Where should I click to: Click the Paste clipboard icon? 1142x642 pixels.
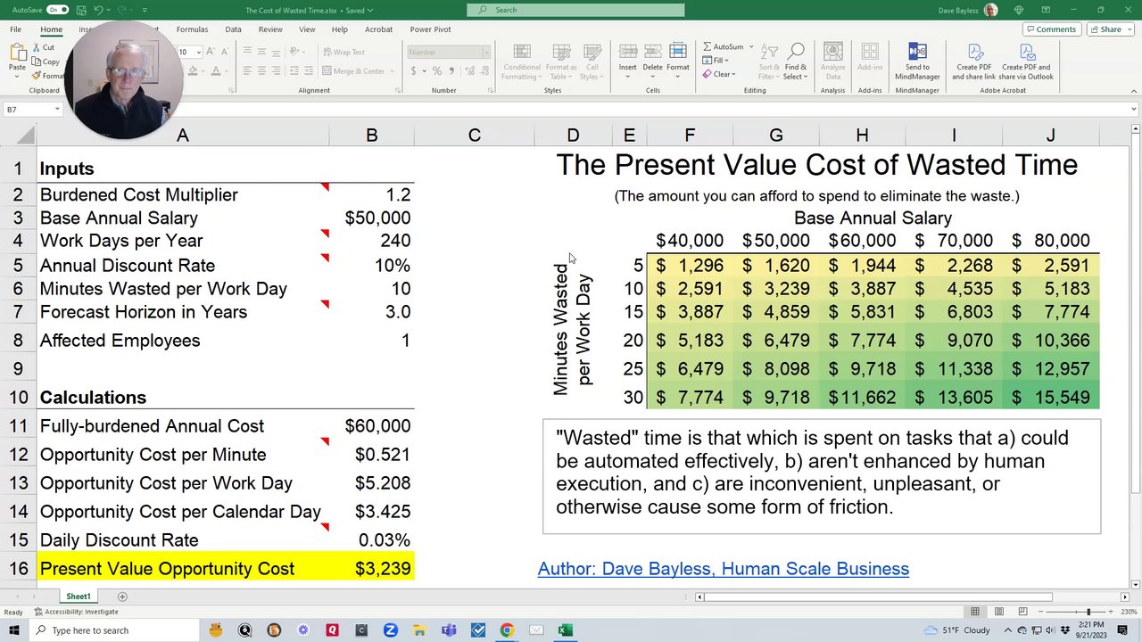tap(17, 53)
